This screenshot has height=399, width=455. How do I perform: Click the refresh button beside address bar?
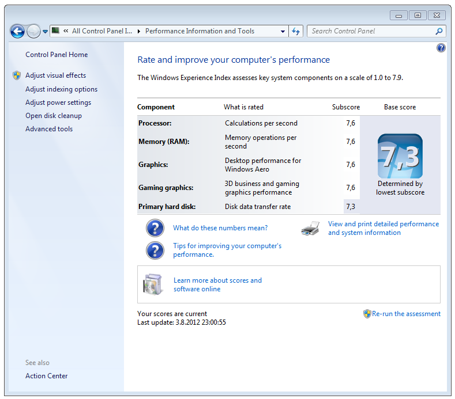[296, 32]
